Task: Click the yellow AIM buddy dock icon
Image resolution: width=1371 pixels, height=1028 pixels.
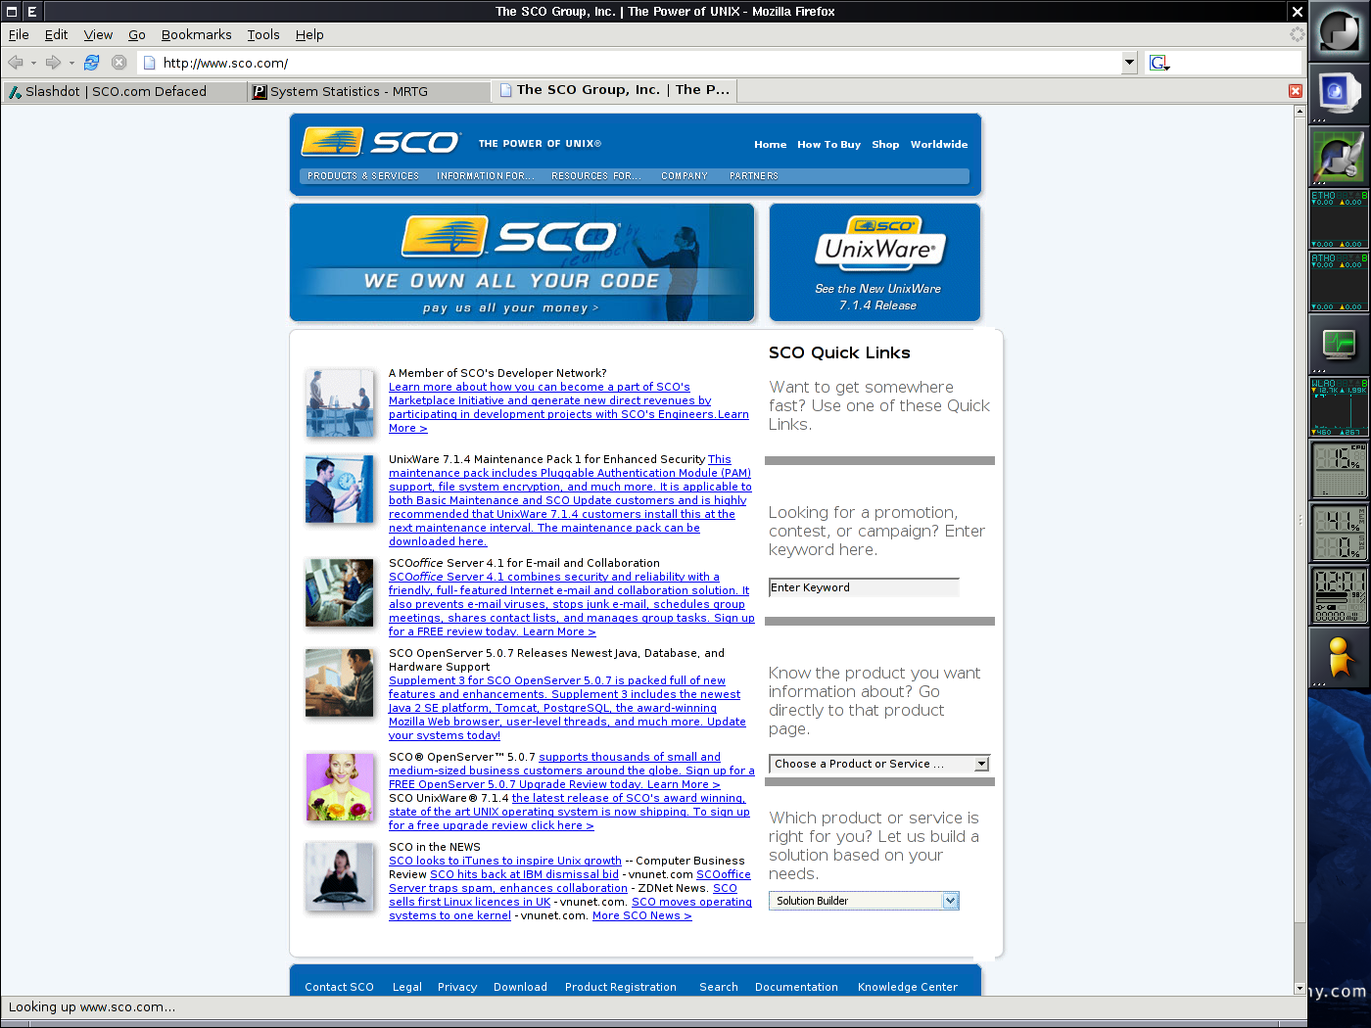Action: (1339, 657)
